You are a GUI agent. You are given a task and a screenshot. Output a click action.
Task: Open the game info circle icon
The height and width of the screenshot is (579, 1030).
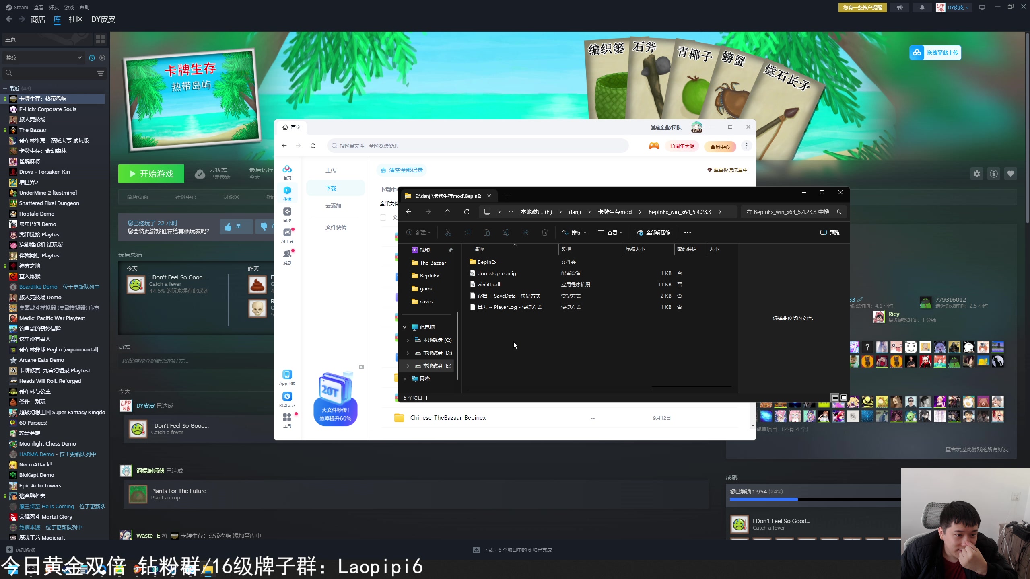(x=993, y=174)
